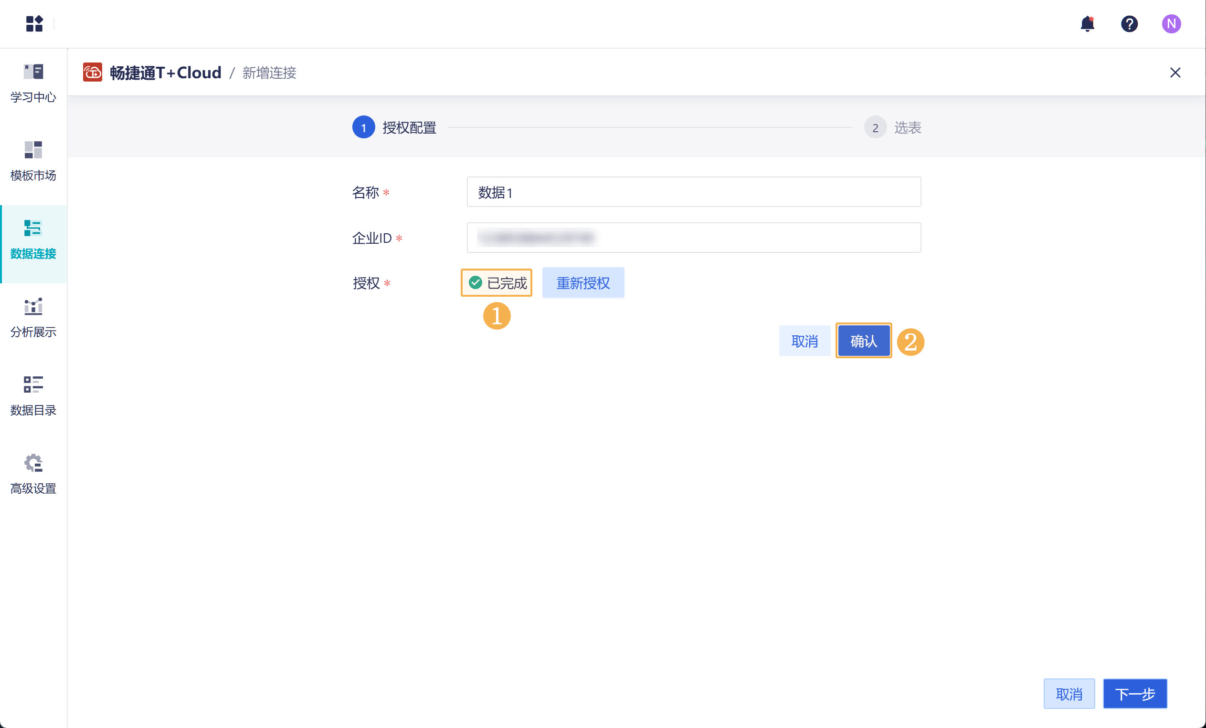Focus the 名称 input field
The height and width of the screenshot is (728, 1206).
694,192
